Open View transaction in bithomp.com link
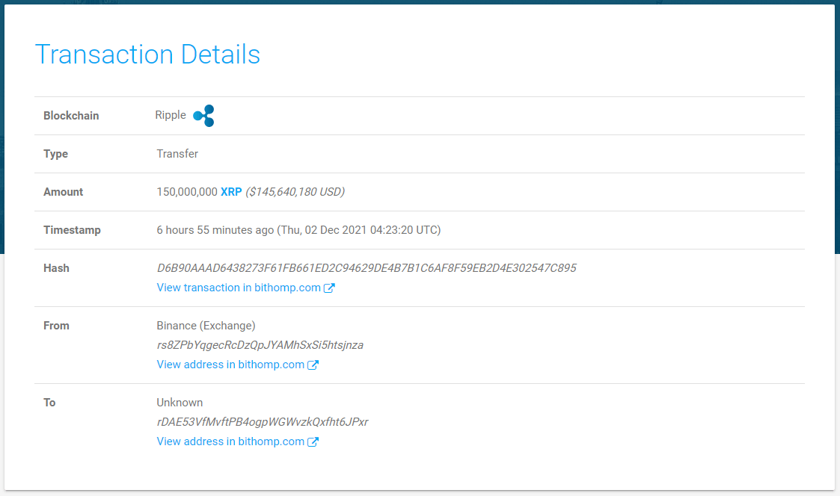The image size is (840, 496). (x=239, y=288)
